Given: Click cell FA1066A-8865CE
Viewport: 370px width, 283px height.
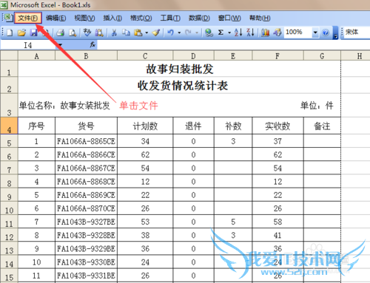Looking at the screenshot, I should [86, 141].
